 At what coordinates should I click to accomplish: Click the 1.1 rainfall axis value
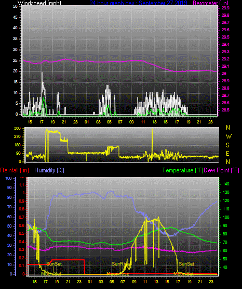(22, 185)
